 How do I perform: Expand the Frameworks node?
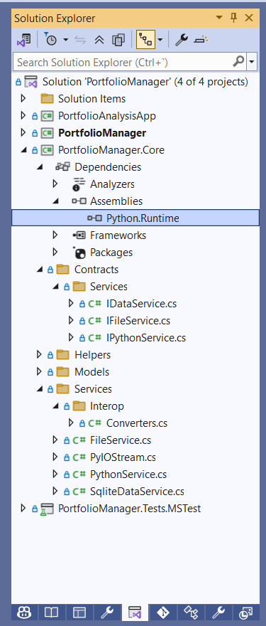tap(55, 235)
